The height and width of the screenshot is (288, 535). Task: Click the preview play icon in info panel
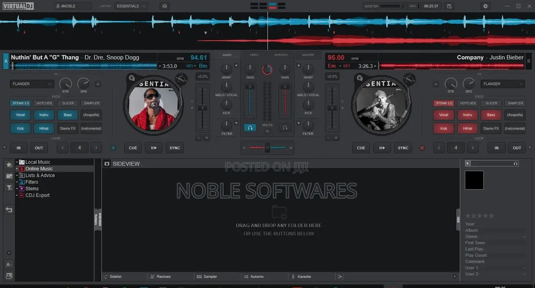(468, 163)
